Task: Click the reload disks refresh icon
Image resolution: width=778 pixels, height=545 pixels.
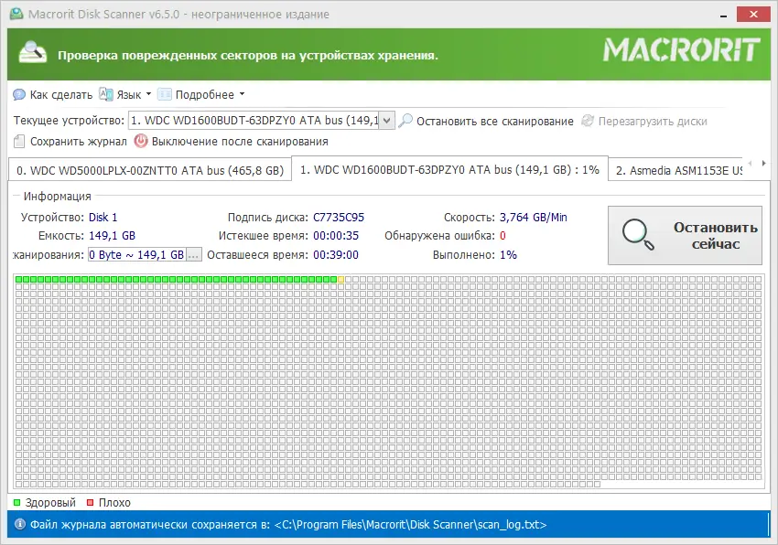Action: pyautogui.click(x=588, y=121)
